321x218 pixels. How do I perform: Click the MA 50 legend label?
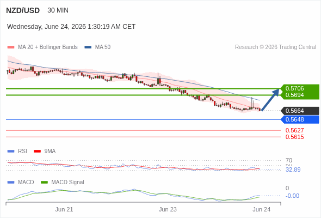tap(103, 47)
